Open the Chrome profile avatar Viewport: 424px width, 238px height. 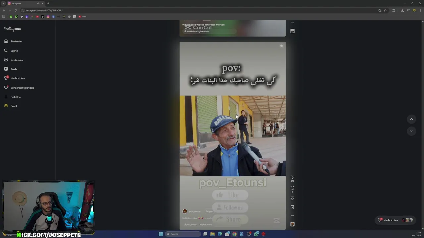tap(414, 10)
